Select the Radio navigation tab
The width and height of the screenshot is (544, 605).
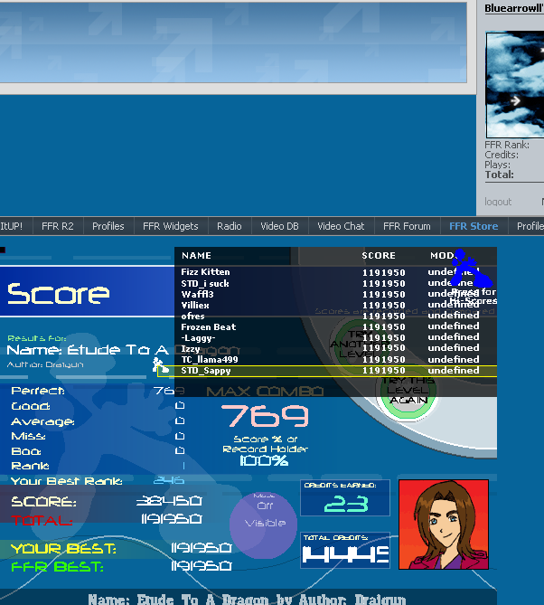pos(230,226)
